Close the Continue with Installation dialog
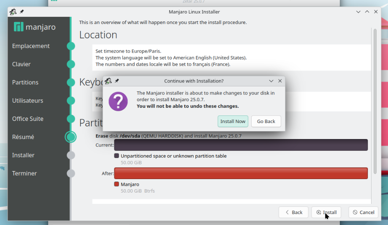The image size is (388, 225). [x=280, y=81]
